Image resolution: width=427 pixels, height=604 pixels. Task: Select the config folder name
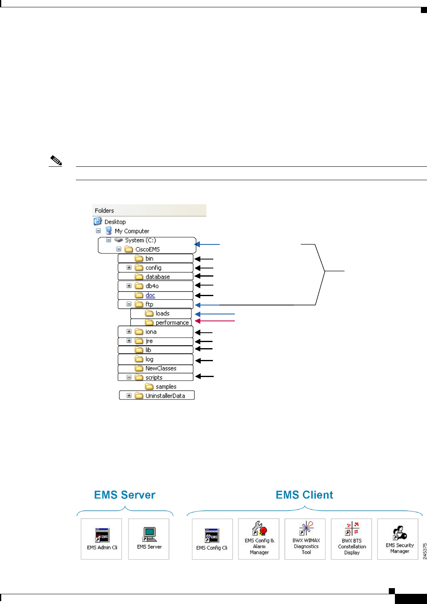click(x=154, y=268)
